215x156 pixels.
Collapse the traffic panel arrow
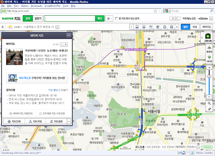pos(202,37)
